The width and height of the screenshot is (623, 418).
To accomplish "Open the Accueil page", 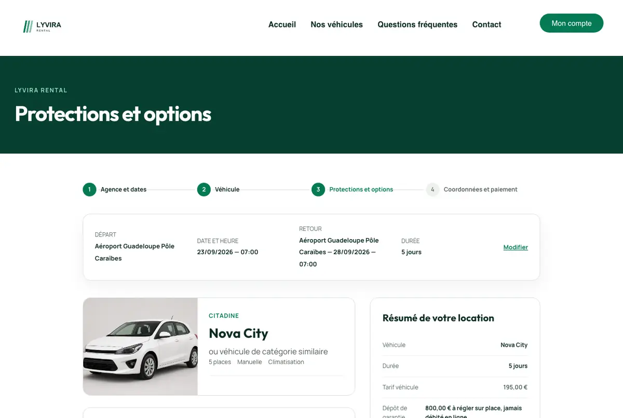I will (x=282, y=24).
